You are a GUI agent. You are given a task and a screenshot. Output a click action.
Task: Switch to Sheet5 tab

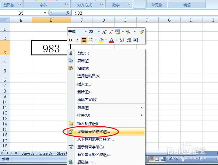point(46,153)
